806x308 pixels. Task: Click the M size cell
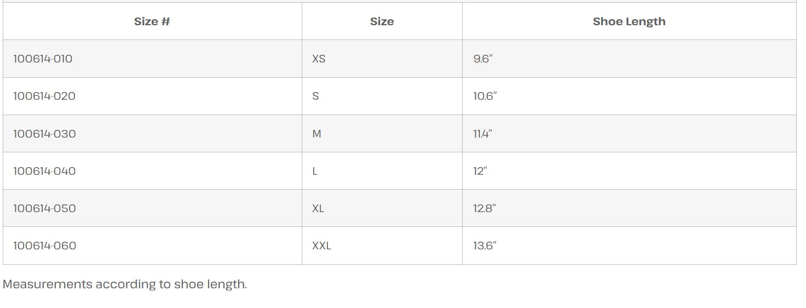coord(316,134)
